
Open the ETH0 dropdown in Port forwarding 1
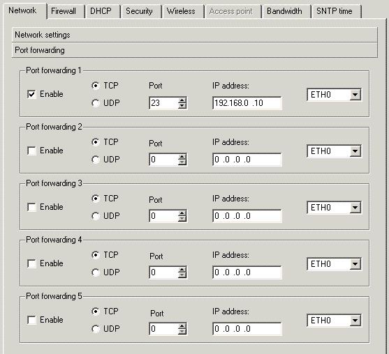tap(355, 95)
